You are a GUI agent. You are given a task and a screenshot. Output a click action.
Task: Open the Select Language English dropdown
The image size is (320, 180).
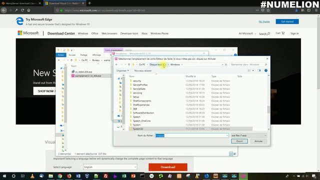point(110,167)
